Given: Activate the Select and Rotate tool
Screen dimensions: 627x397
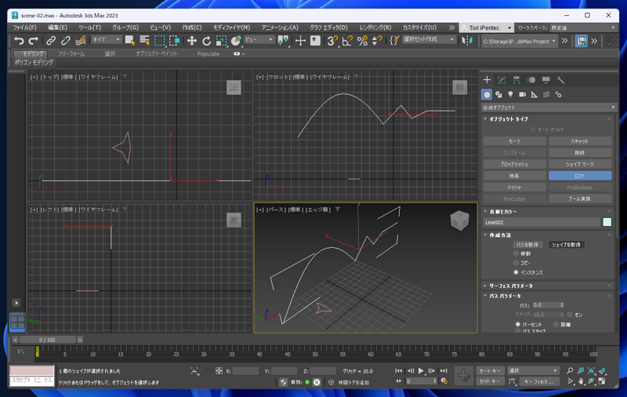Looking at the screenshot, I should pyautogui.click(x=206, y=41).
